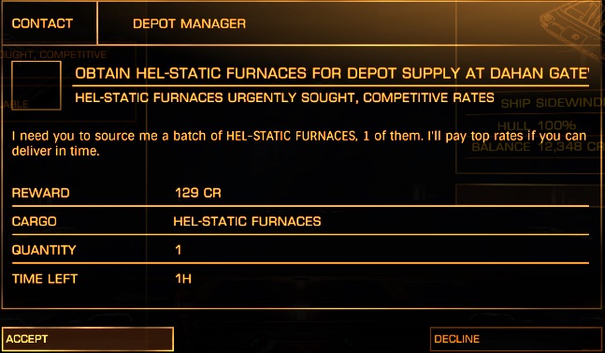Screen dimensions: 605x353
Task: Click the Quantity label
Action: pyautogui.click(x=44, y=250)
